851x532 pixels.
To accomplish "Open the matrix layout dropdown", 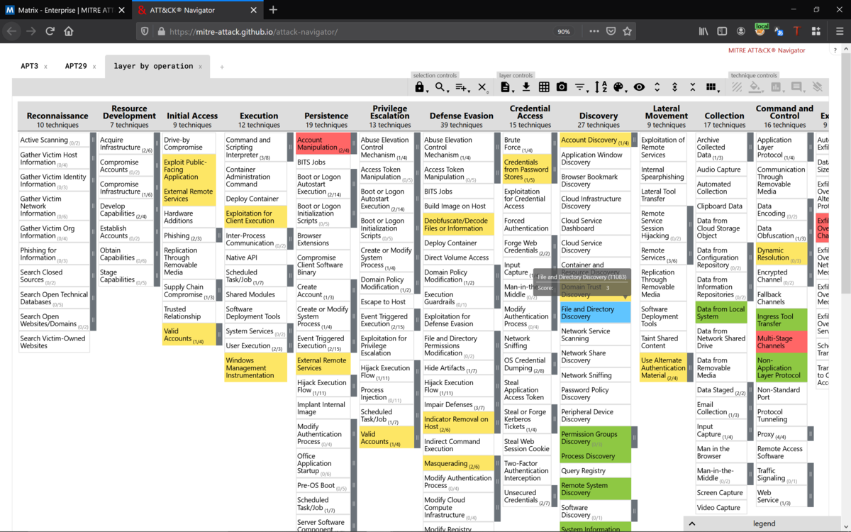I will click(x=711, y=87).
